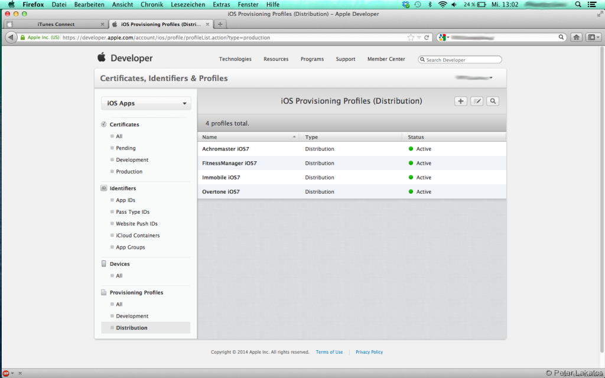Select the Overtone iOS7 profile row
The width and height of the screenshot is (605, 378).
pyautogui.click(x=352, y=192)
